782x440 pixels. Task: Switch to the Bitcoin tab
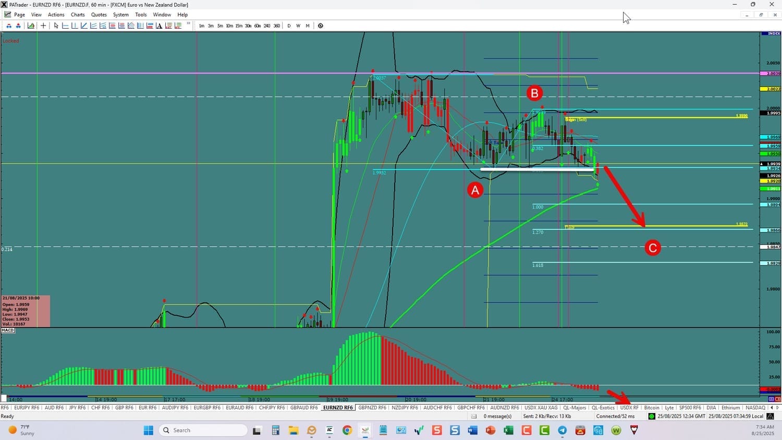(652, 408)
